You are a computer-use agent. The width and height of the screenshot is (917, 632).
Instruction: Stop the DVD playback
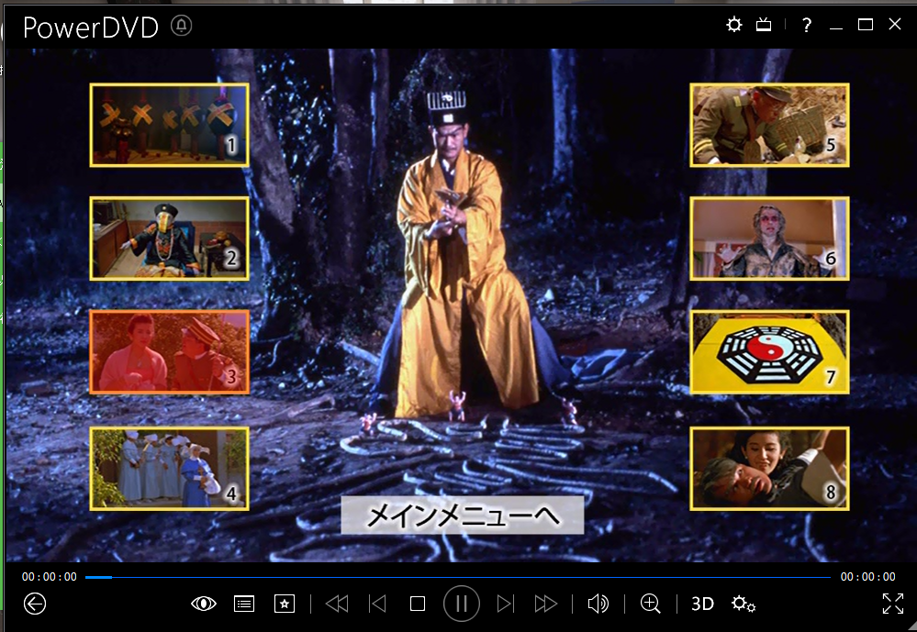pyautogui.click(x=418, y=604)
